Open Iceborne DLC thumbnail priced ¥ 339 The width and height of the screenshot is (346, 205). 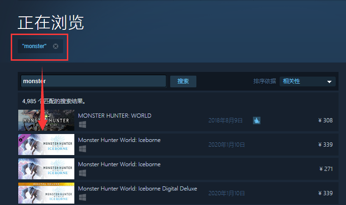46,145
